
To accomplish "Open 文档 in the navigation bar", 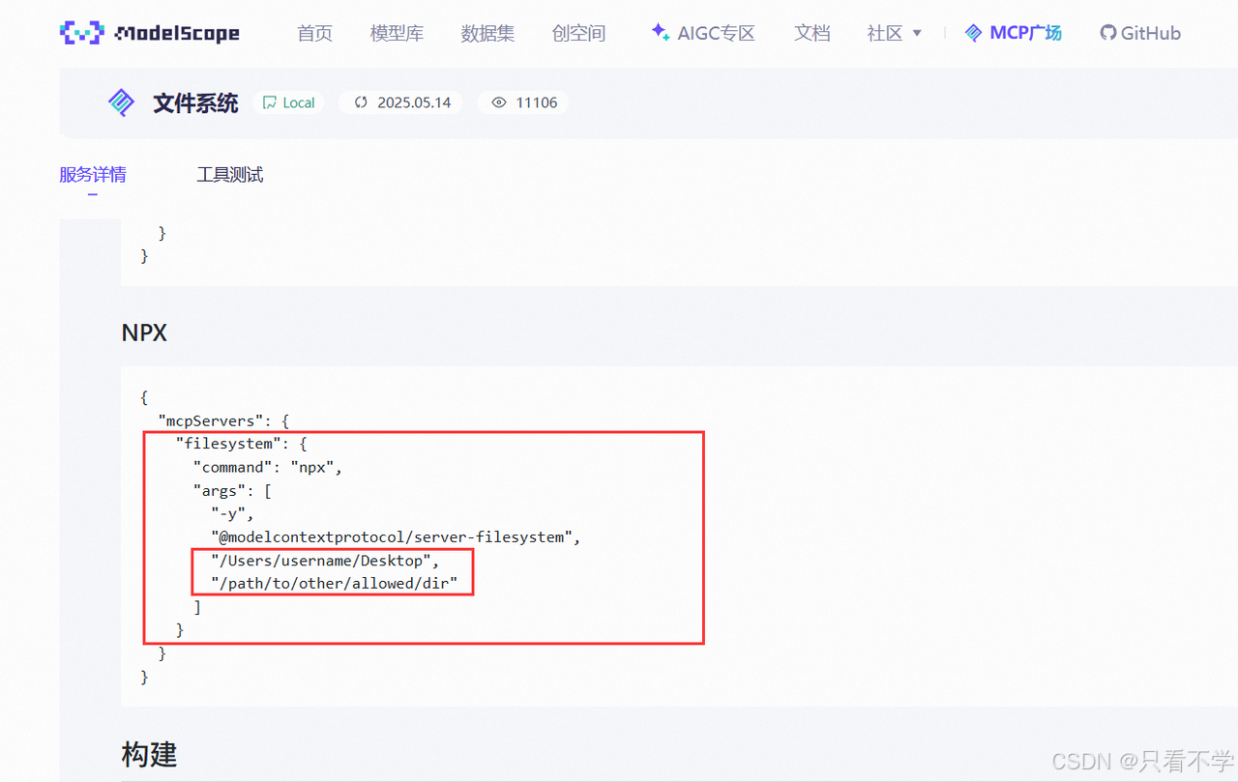I will (x=811, y=33).
